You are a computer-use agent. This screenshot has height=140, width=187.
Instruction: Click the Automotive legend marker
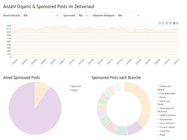point(159,131)
